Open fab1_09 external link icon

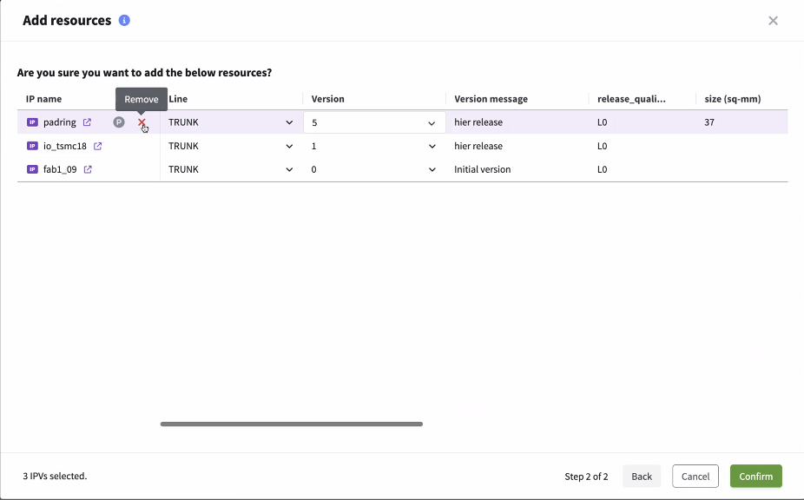[x=88, y=169]
